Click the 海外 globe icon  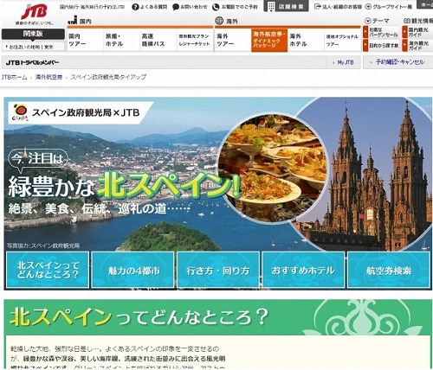point(220,21)
